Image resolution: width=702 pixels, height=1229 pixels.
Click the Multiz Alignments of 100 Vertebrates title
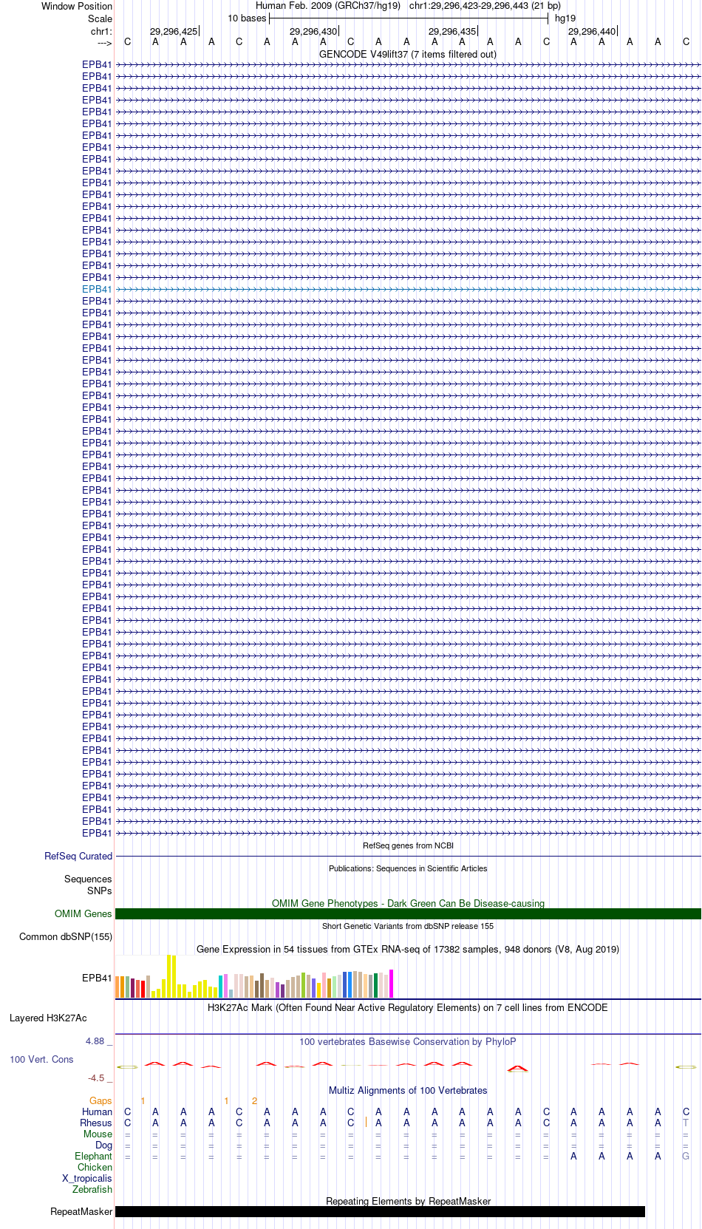[x=408, y=1090]
